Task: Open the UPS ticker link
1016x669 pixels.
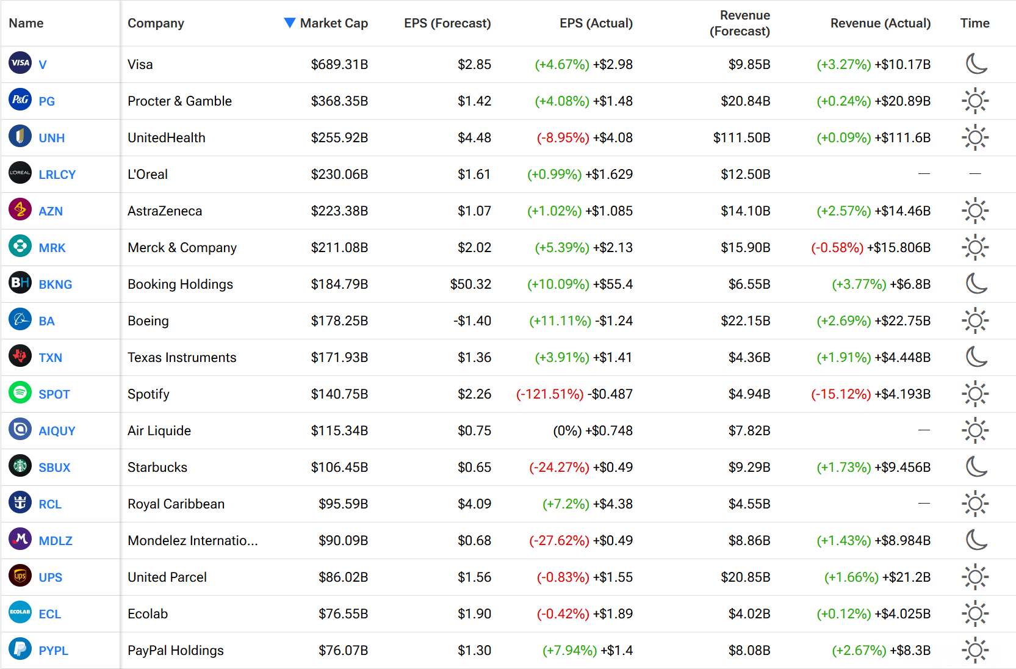Action: click(x=51, y=577)
